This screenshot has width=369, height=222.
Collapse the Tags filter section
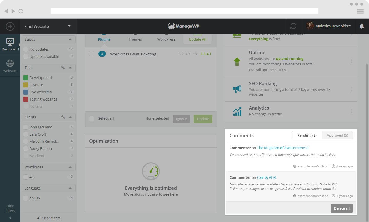click(70, 68)
